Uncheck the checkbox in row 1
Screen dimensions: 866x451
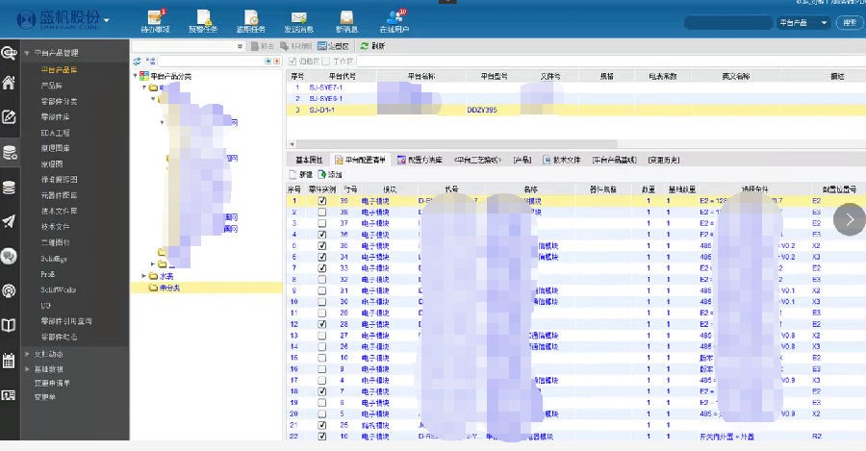pos(322,202)
